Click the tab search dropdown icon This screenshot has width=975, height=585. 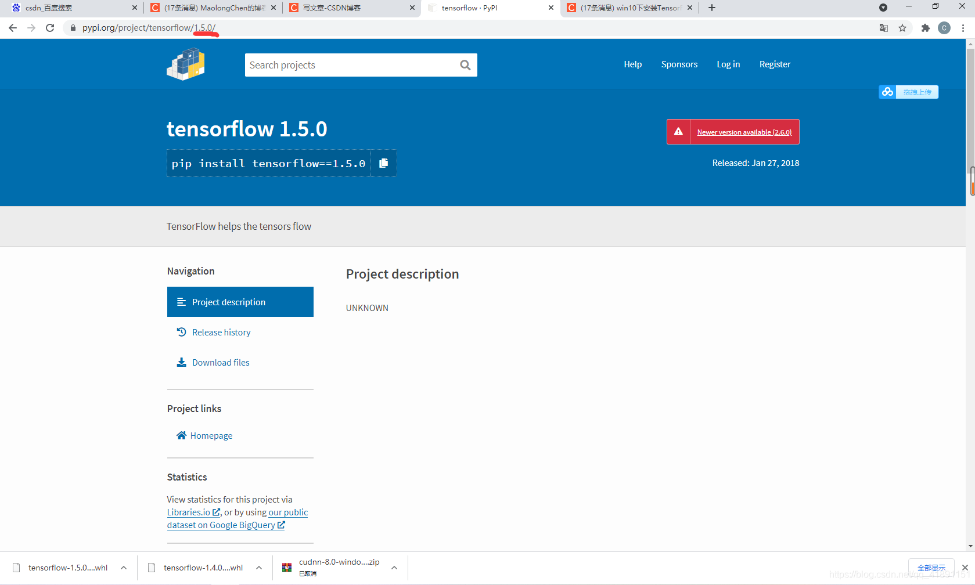(x=883, y=8)
